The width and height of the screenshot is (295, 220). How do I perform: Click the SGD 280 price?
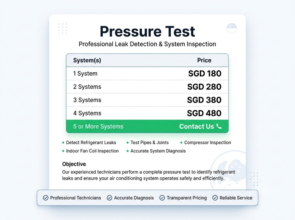pyautogui.click(x=204, y=87)
